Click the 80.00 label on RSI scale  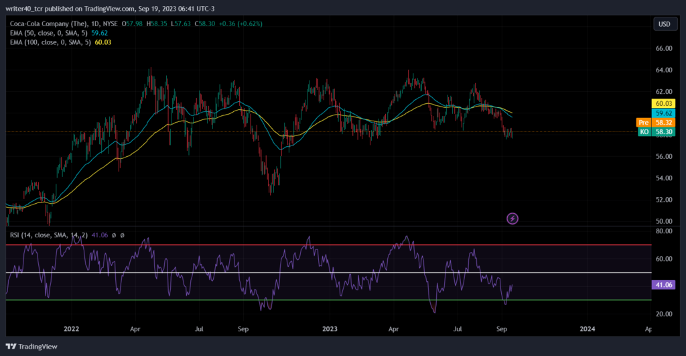[664, 231]
